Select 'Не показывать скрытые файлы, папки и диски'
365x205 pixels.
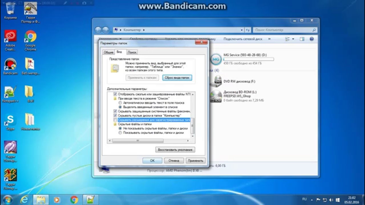click(120, 128)
